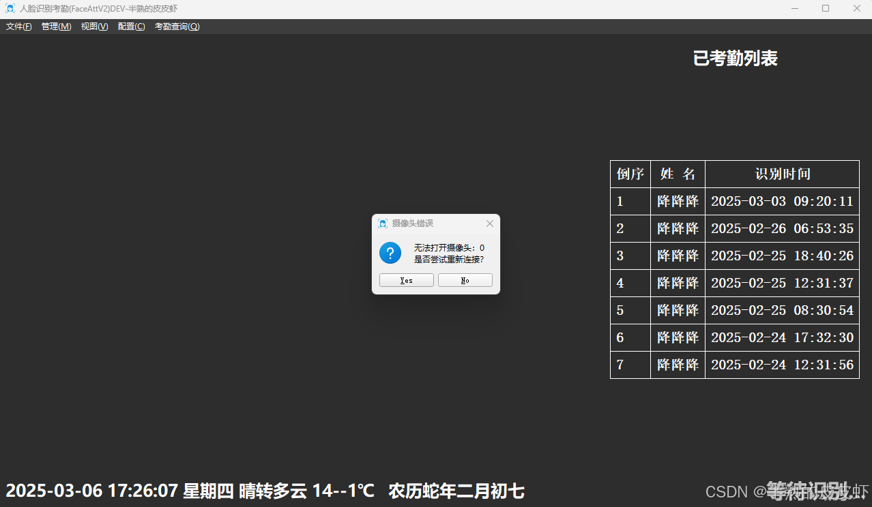Image resolution: width=872 pixels, height=507 pixels.
Task: Click the 识别时间 column header
Action: pos(782,174)
